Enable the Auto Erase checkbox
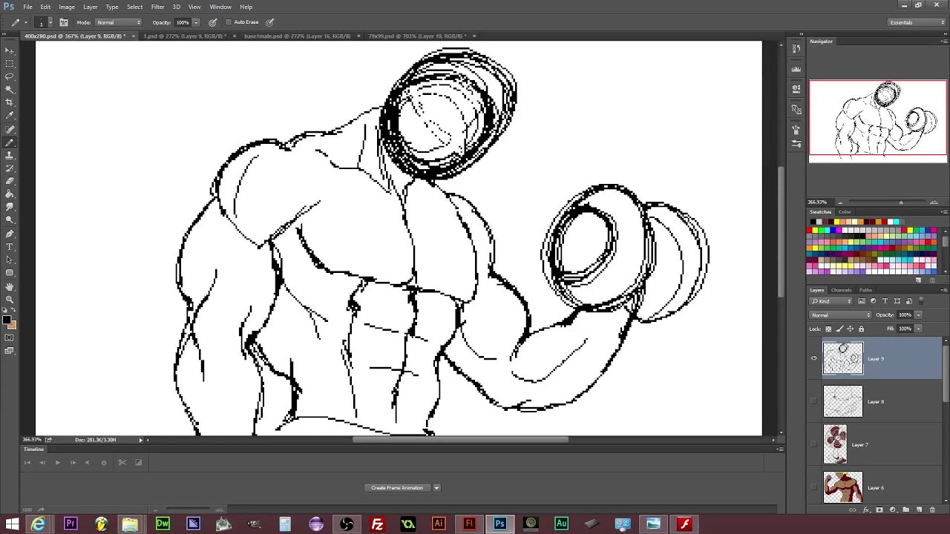950x534 pixels. 229,22
